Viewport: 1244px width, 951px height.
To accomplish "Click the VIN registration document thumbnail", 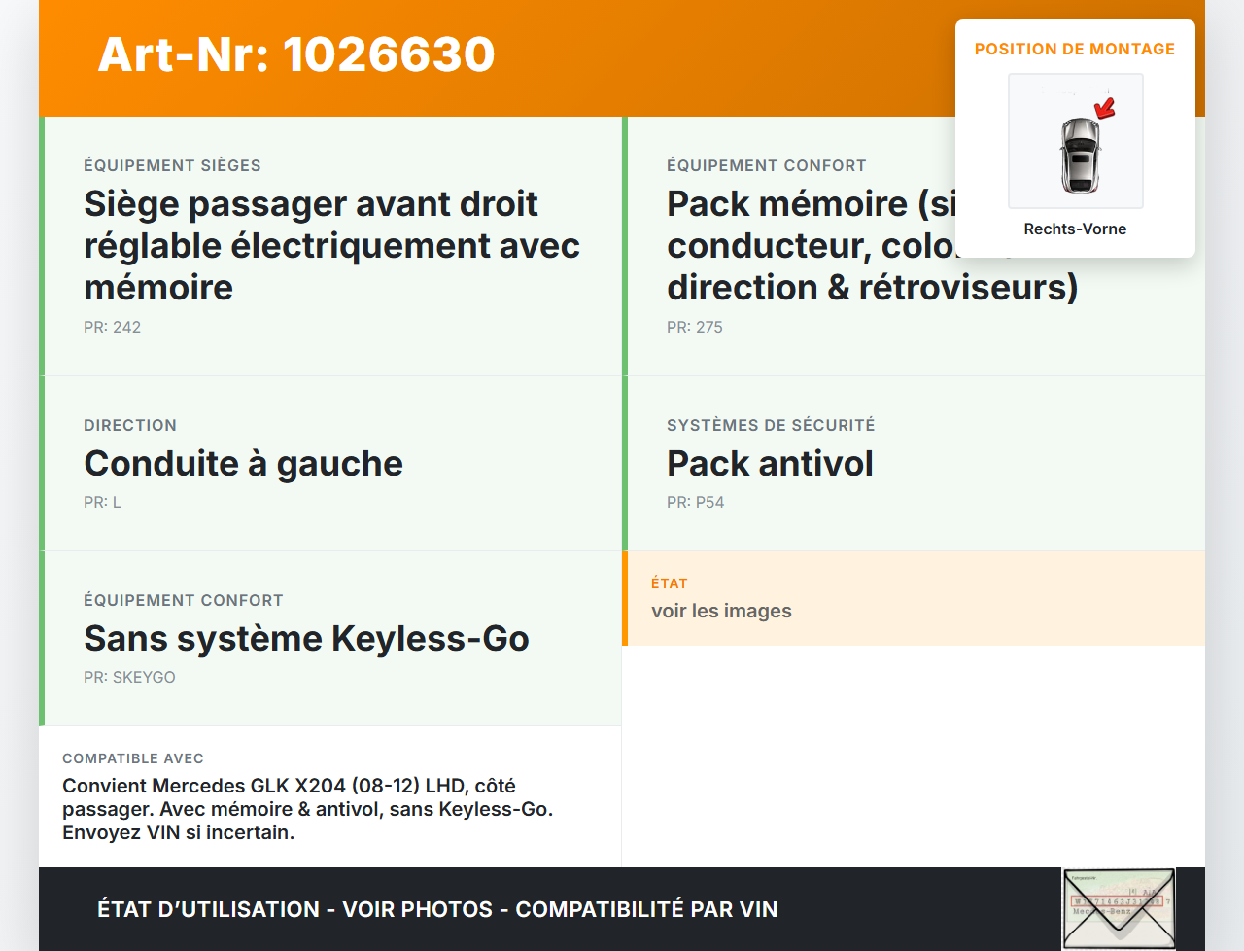I will point(1119,908).
